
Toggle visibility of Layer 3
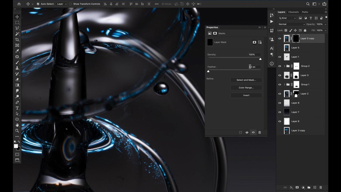280,75
